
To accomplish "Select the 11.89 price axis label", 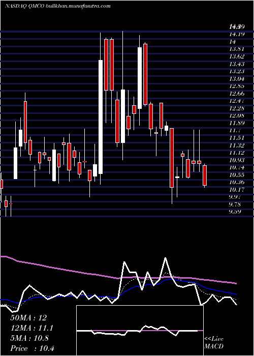I will click(x=237, y=123).
